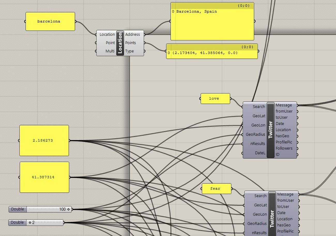The width and height of the screenshot is (336, 236).
Task: Click the DateL input of the Twitter component
Action: 260,153
